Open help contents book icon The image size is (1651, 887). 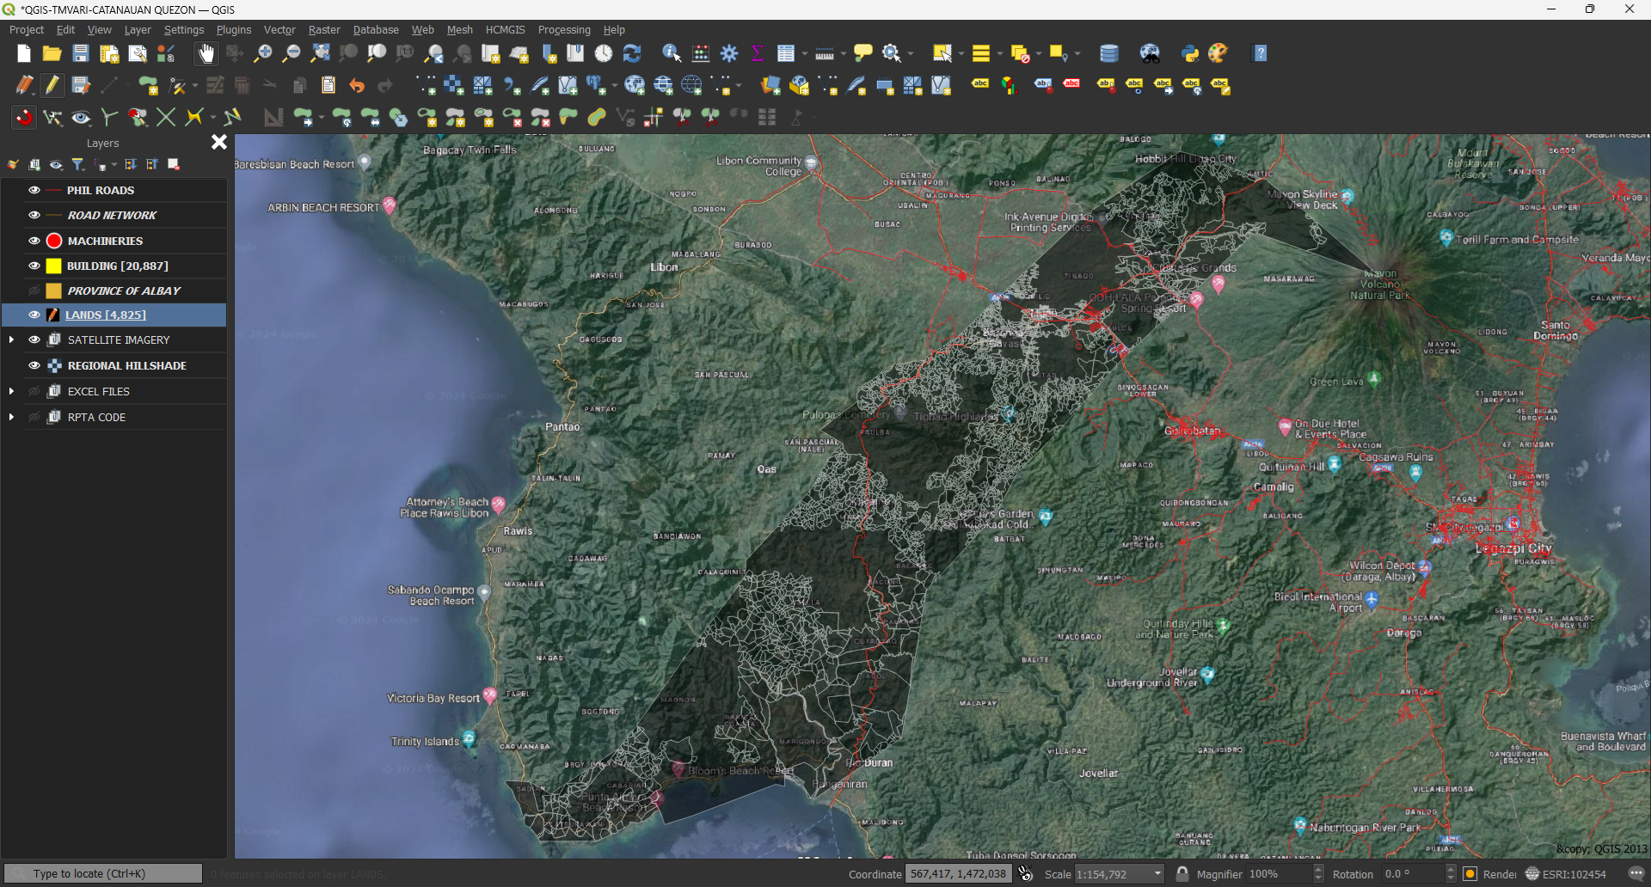pyautogui.click(x=1261, y=53)
